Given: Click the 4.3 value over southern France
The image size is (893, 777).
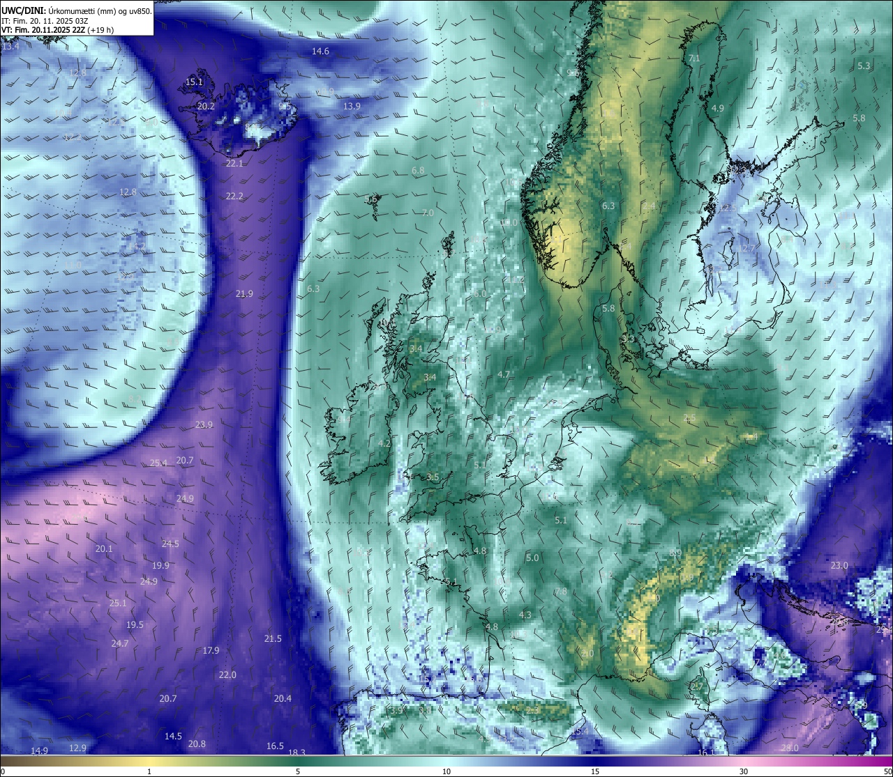Looking at the screenshot, I should tap(525, 615).
